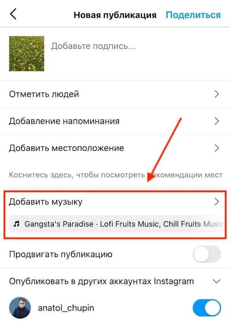Open the Добавление напоминания option
The height and width of the screenshot is (322, 230).
click(x=115, y=121)
